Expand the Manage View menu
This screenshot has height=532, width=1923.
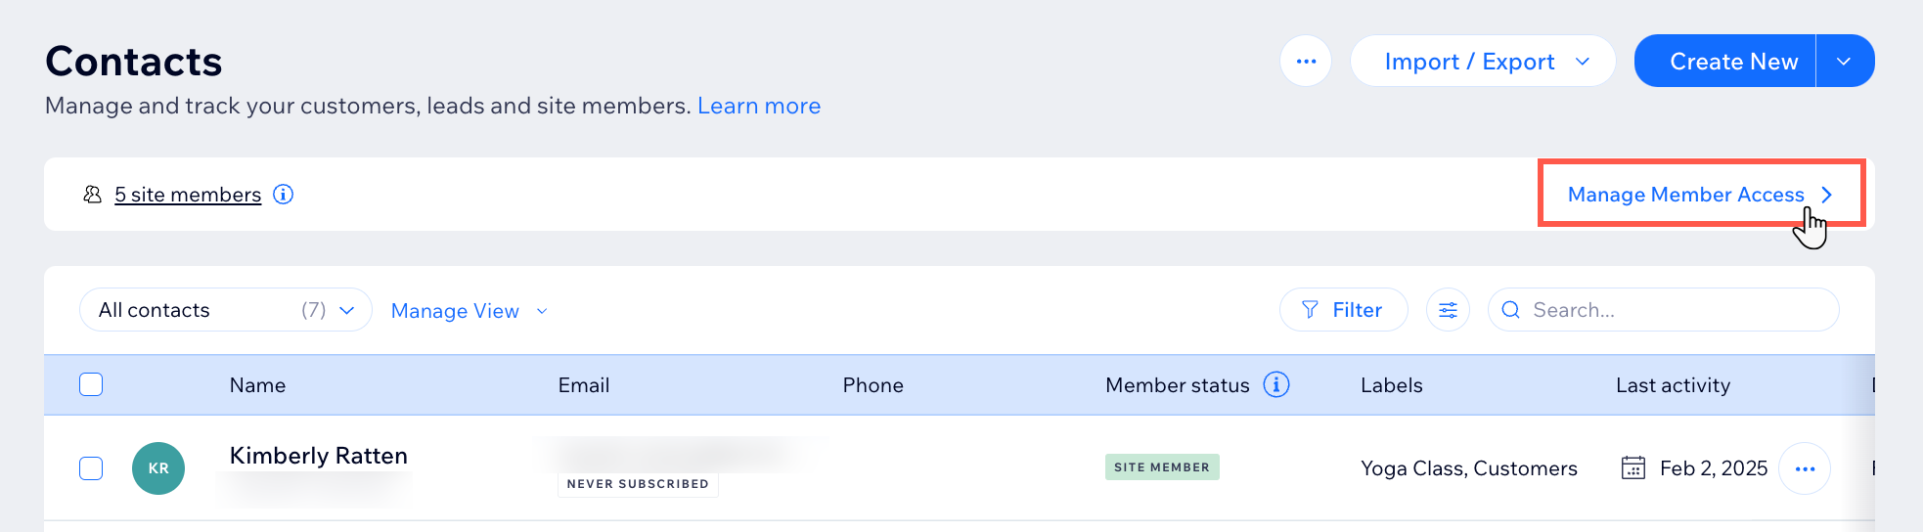(x=470, y=311)
